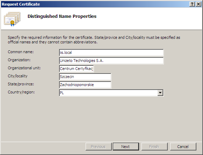
Task: Click the Common name field with iis.local
Action: (x=111, y=52)
